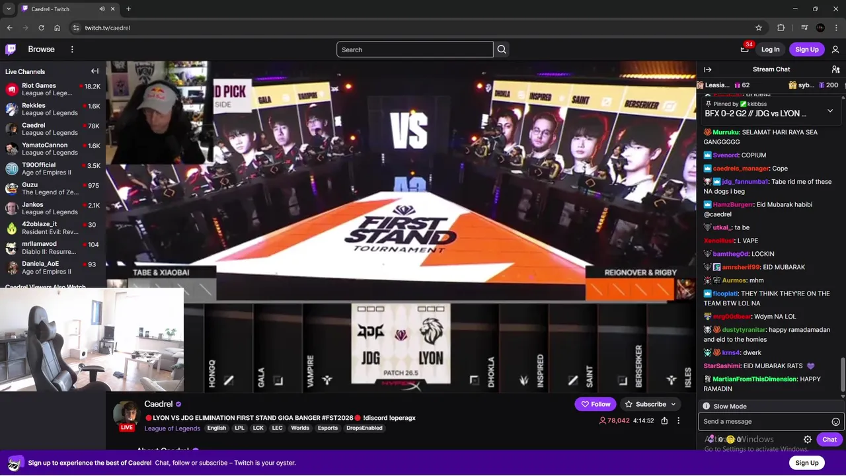This screenshot has width=846, height=476.
Task: Open Riot Games channel in sidebar
Action: coord(53,89)
